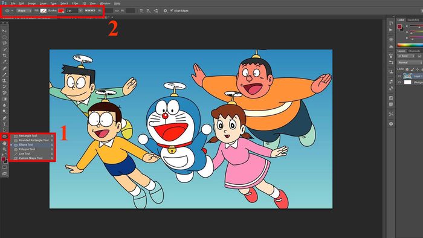This screenshot has width=423, height=238.
Task: Select the Zoom tool
Action: pyautogui.click(x=4, y=149)
